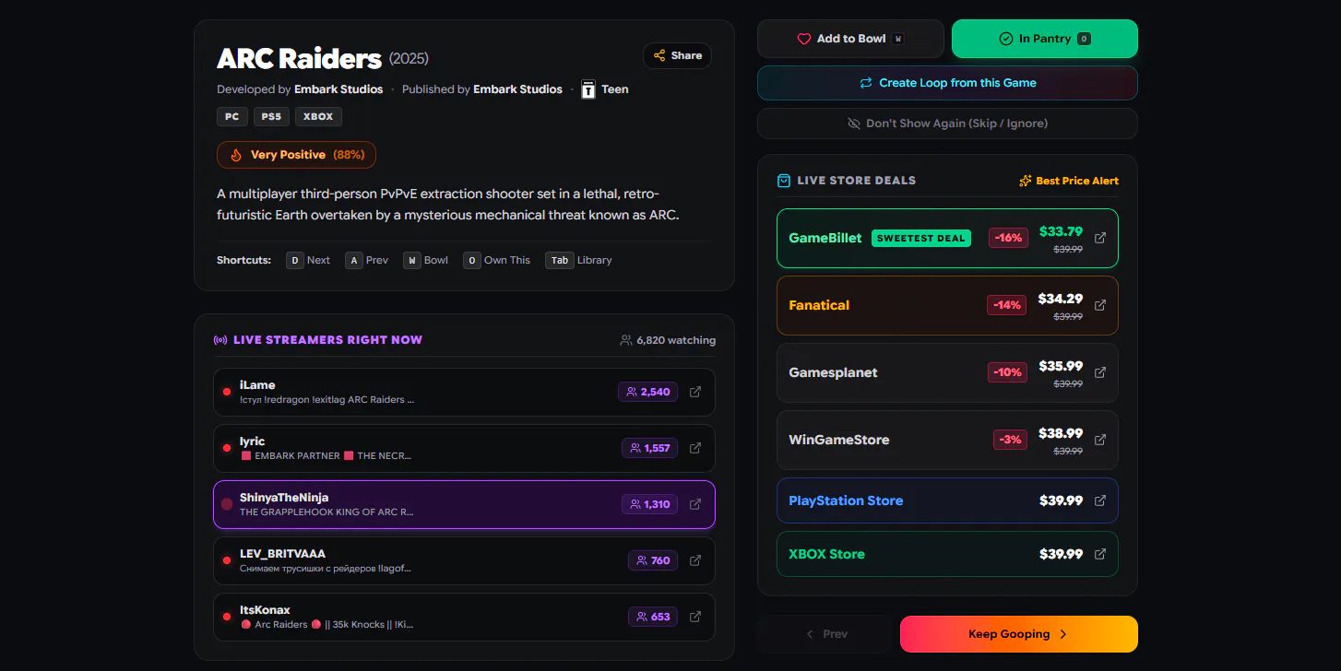Select the XBOX platform tag

pos(318,117)
